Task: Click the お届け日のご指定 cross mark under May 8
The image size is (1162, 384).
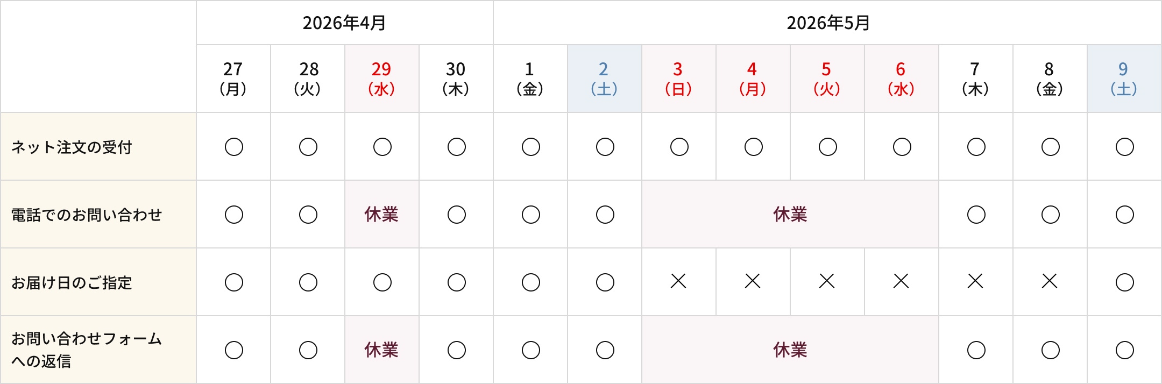Action: [x=1050, y=281]
